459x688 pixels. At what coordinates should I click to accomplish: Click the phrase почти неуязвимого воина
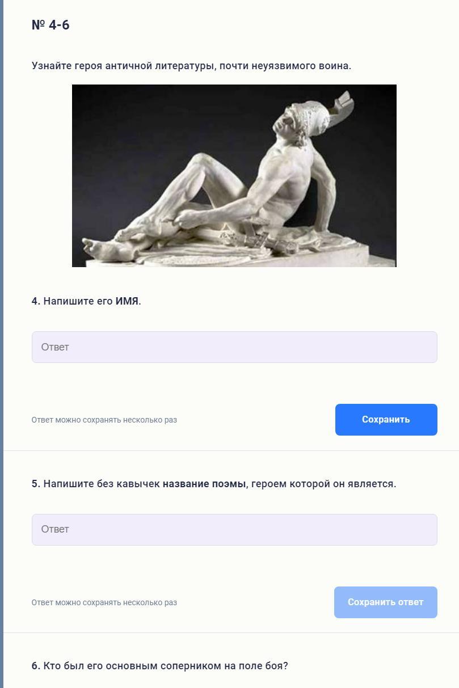(285, 66)
